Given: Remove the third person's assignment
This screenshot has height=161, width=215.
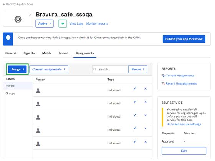Looking at the screenshot, I should pos(146,115).
